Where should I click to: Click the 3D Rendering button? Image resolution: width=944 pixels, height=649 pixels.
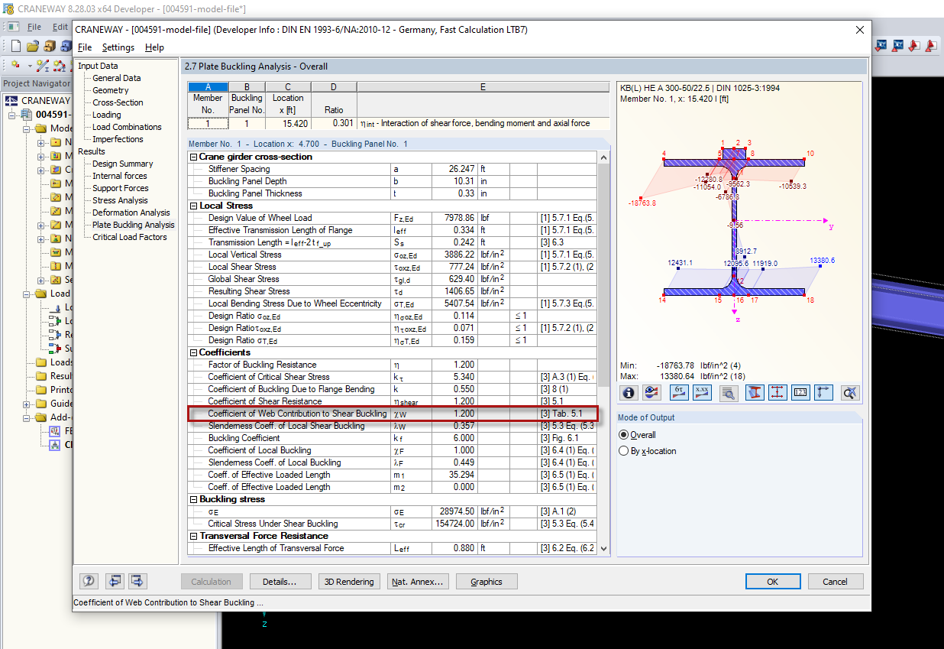(349, 582)
